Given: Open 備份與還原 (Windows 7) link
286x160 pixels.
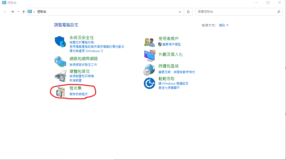Looking at the screenshot, I should point(86,51).
